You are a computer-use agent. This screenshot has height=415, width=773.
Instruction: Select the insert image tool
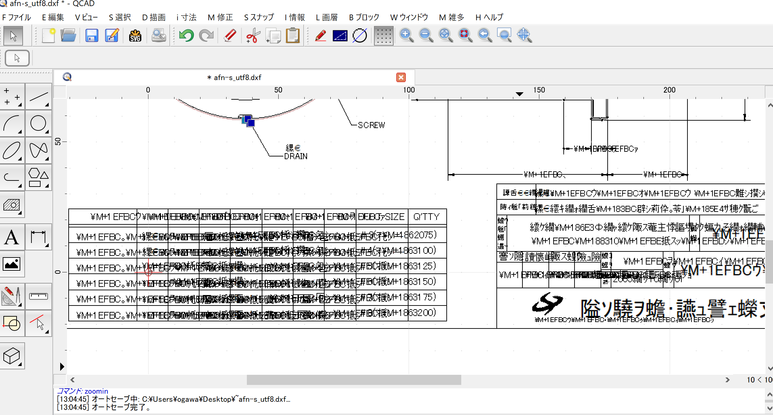[x=12, y=264]
